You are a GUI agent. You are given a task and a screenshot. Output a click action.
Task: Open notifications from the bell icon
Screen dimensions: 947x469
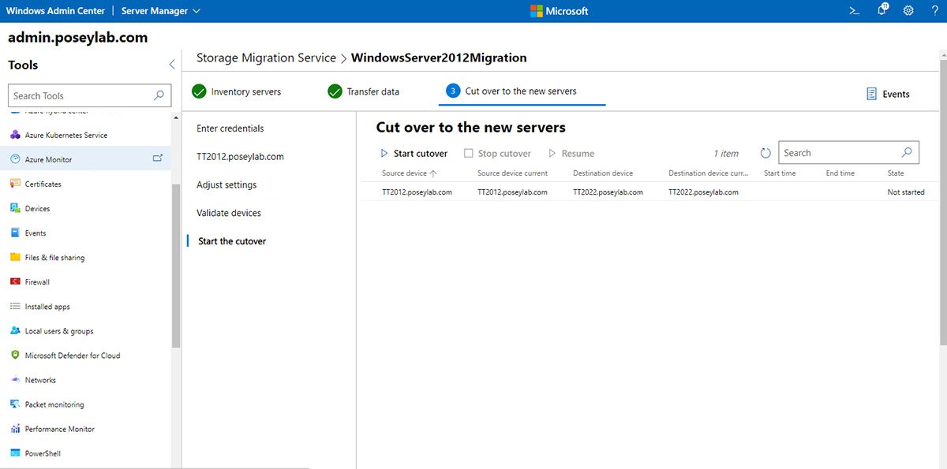(x=881, y=10)
